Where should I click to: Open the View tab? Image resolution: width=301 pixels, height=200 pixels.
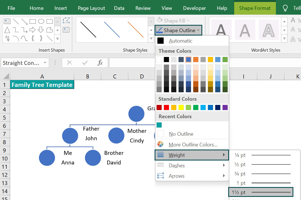click(167, 8)
